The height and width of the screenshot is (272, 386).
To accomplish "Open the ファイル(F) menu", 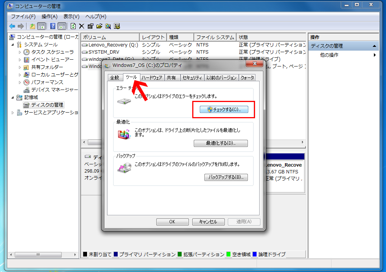I will [x=23, y=17].
